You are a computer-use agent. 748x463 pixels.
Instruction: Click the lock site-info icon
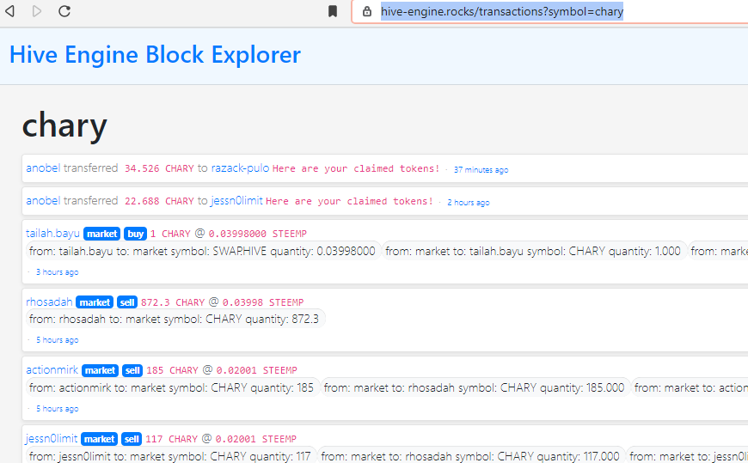[367, 11]
